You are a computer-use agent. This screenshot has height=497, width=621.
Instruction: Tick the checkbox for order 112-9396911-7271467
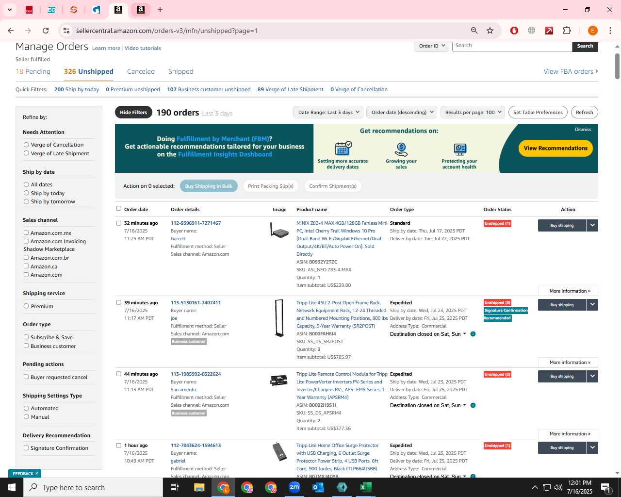tap(119, 223)
